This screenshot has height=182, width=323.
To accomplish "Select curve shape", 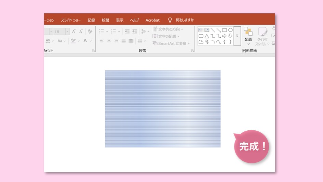I will point(218,42).
